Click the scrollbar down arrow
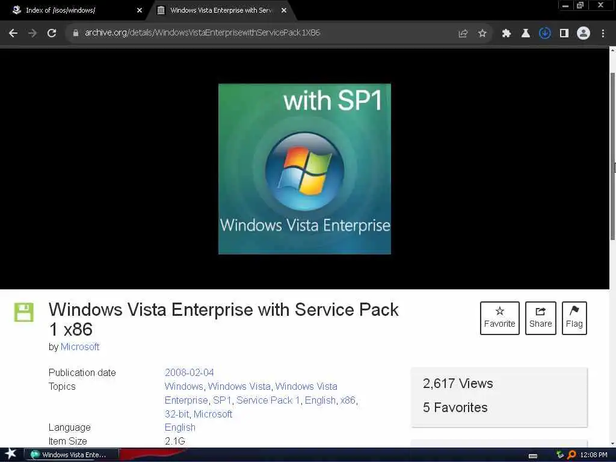616x462 pixels. coord(612,443)
